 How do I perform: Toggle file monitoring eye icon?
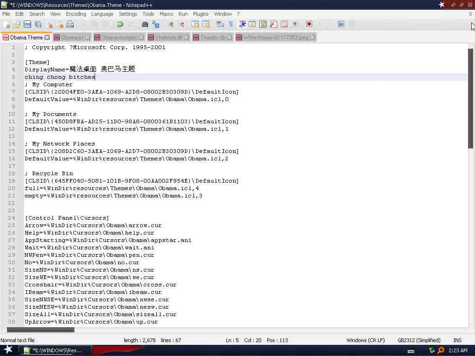point(295,25)
